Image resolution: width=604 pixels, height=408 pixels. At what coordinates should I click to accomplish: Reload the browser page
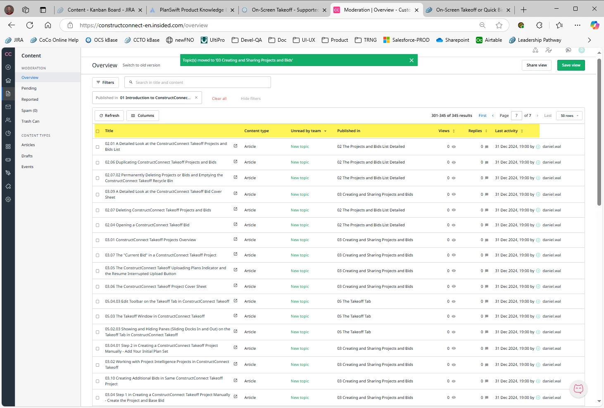point(30,25)
